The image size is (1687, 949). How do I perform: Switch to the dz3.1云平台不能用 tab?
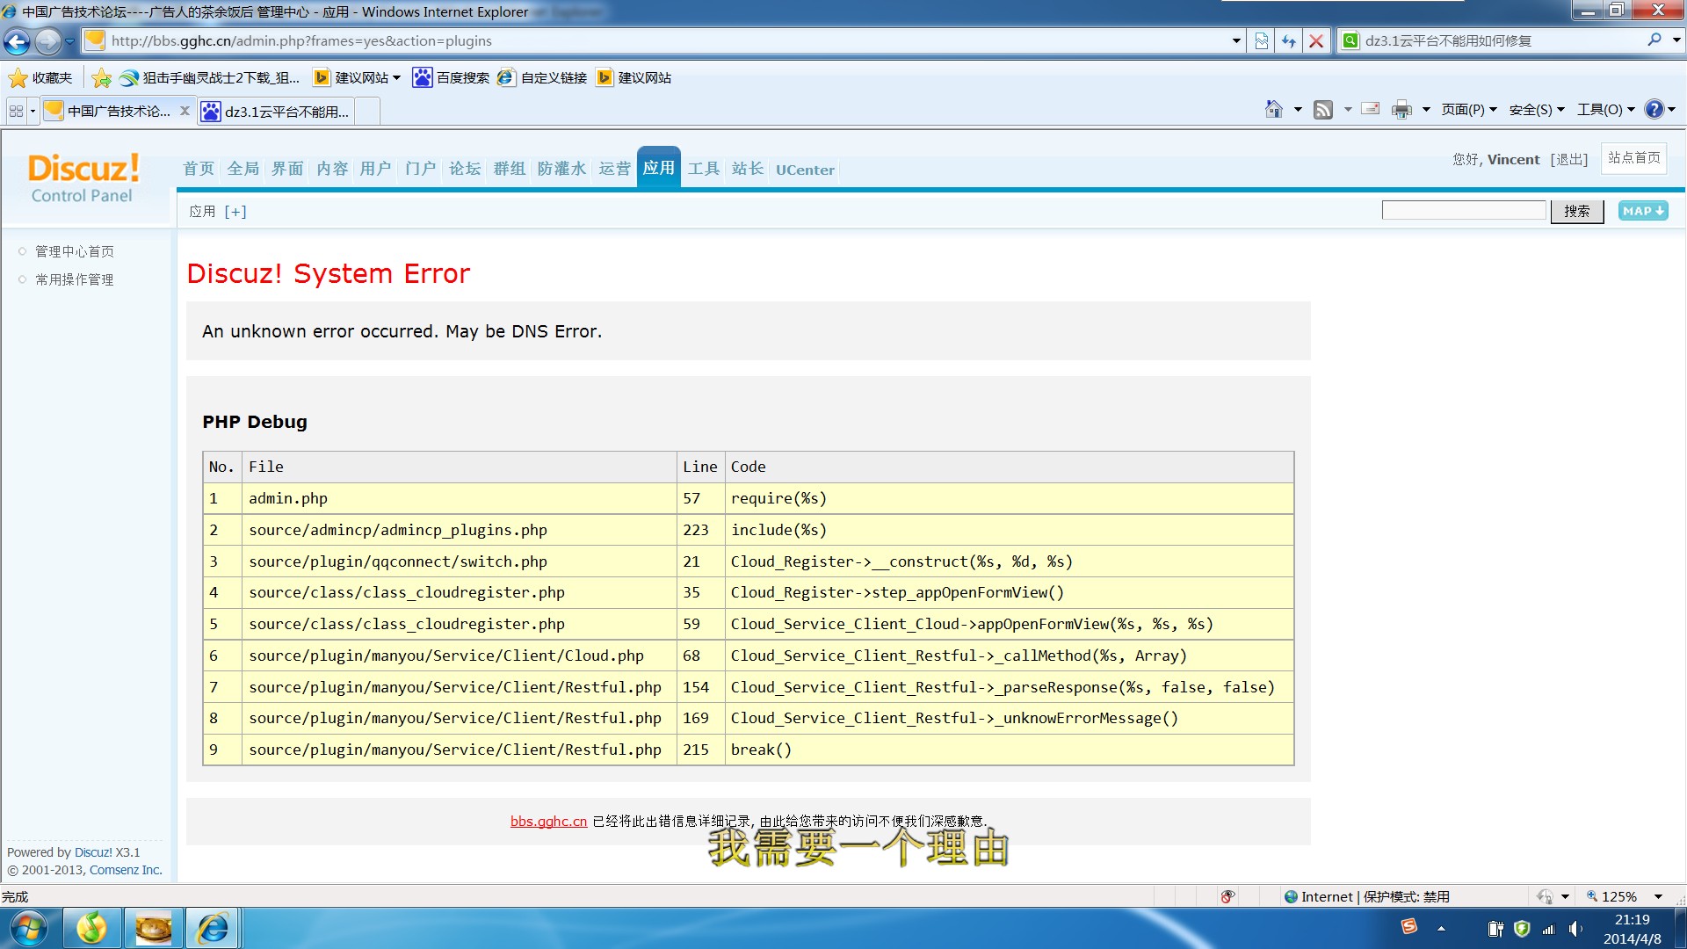click(x=276, y=112)
